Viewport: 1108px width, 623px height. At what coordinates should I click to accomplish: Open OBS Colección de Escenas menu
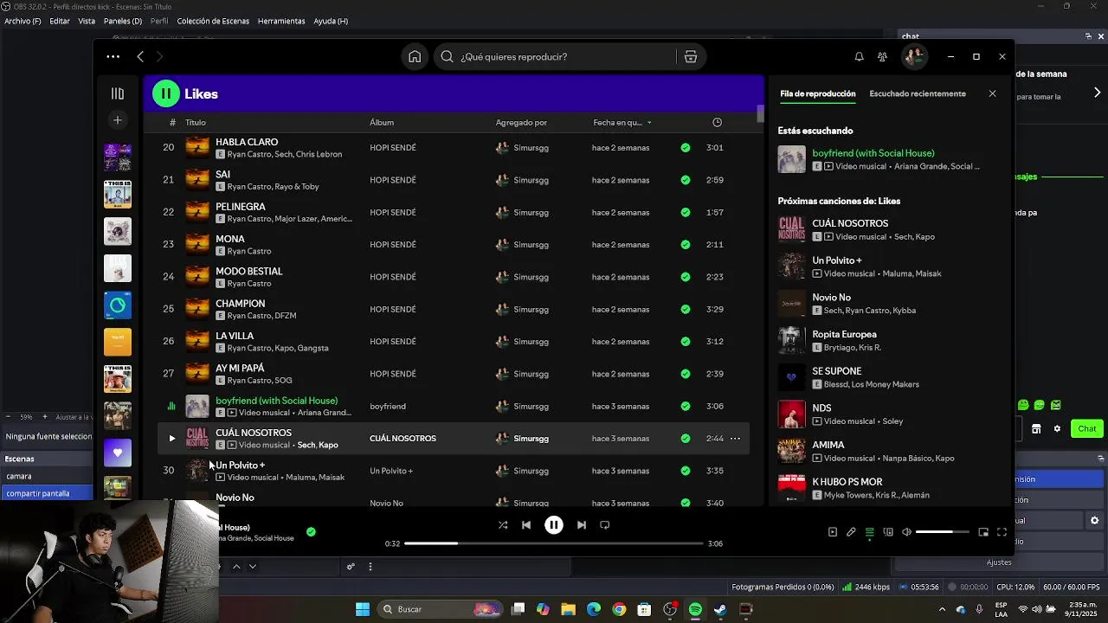coord(213,21)
